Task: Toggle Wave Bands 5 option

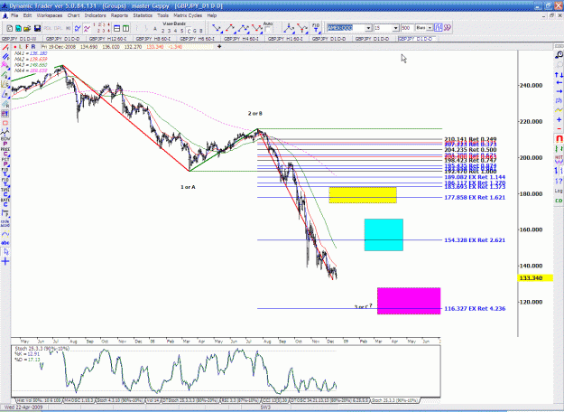Action: (x=181, y=31)
